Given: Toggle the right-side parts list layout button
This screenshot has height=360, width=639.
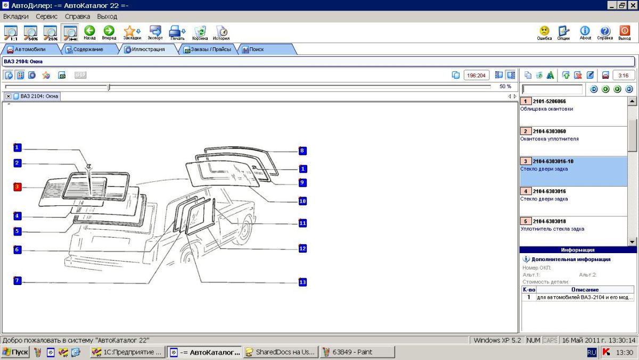Looking at the screenshot, I should coord(511,75).
